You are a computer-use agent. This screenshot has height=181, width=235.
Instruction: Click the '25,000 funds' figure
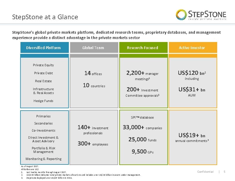click(x=142, y=139)
